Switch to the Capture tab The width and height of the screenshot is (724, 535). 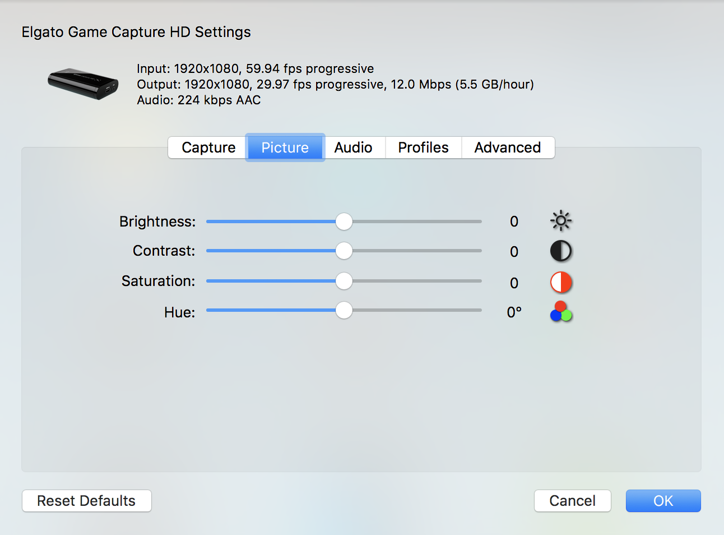(x=208, y=147)
